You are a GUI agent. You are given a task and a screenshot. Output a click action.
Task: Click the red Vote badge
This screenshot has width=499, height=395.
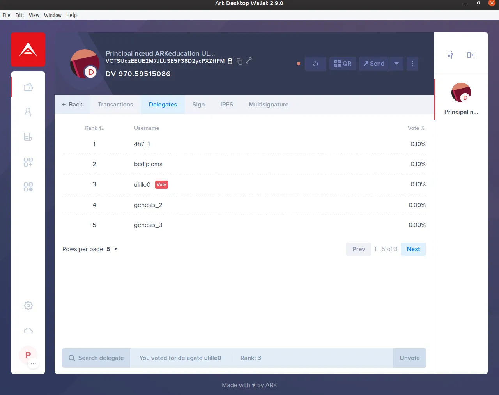(x=161, y=184)
